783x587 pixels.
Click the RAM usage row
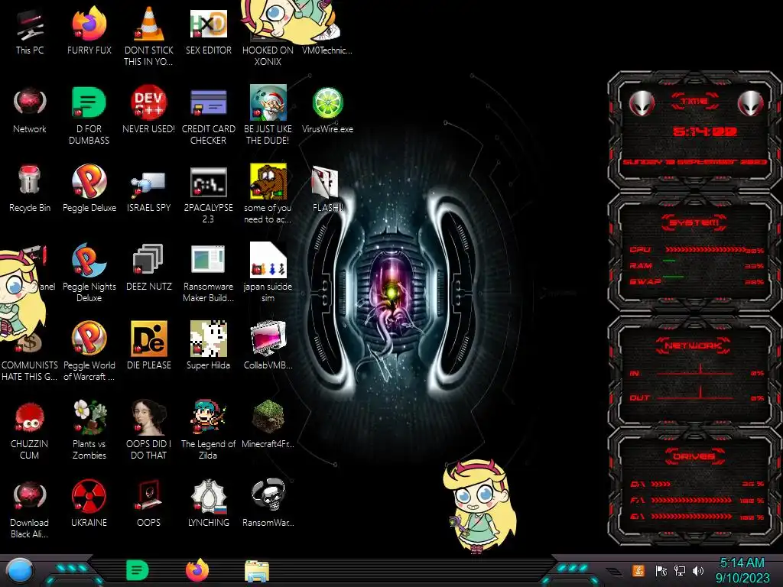[x=697, y=265]
